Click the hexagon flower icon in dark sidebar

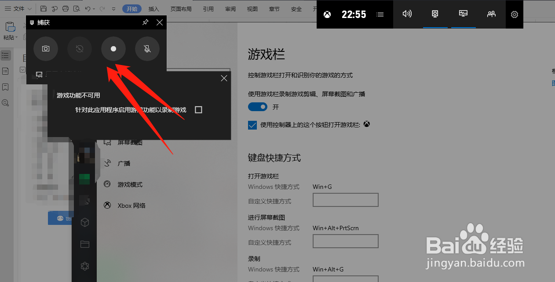point(85,266)
